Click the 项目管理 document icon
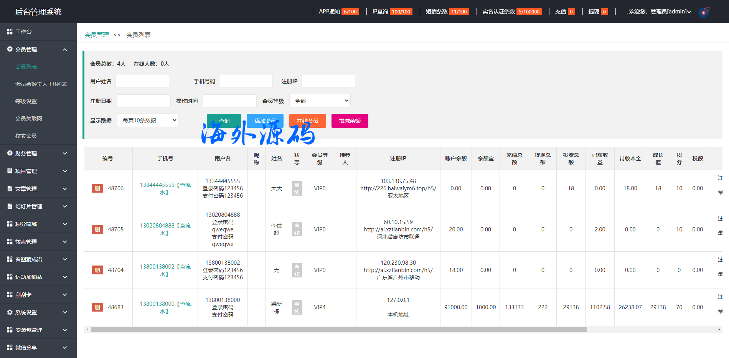The height and width of the screenshot is (358, 729). tap(10, 171)
